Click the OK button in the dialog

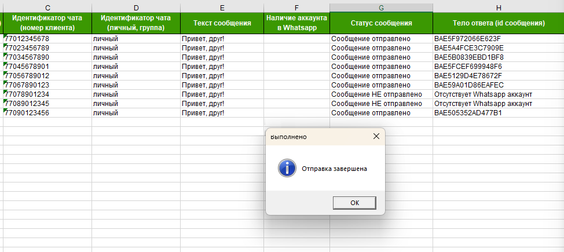354,202
